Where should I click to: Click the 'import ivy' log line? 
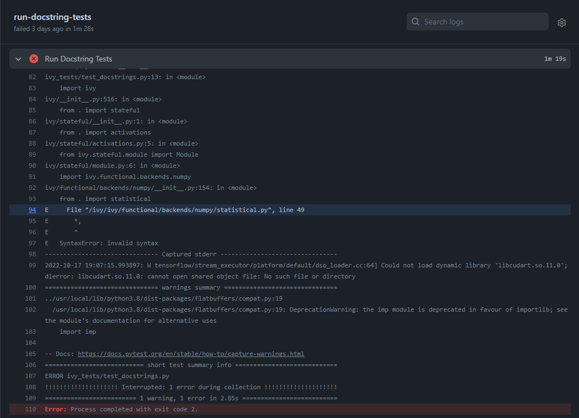click(x=78, y=88)
